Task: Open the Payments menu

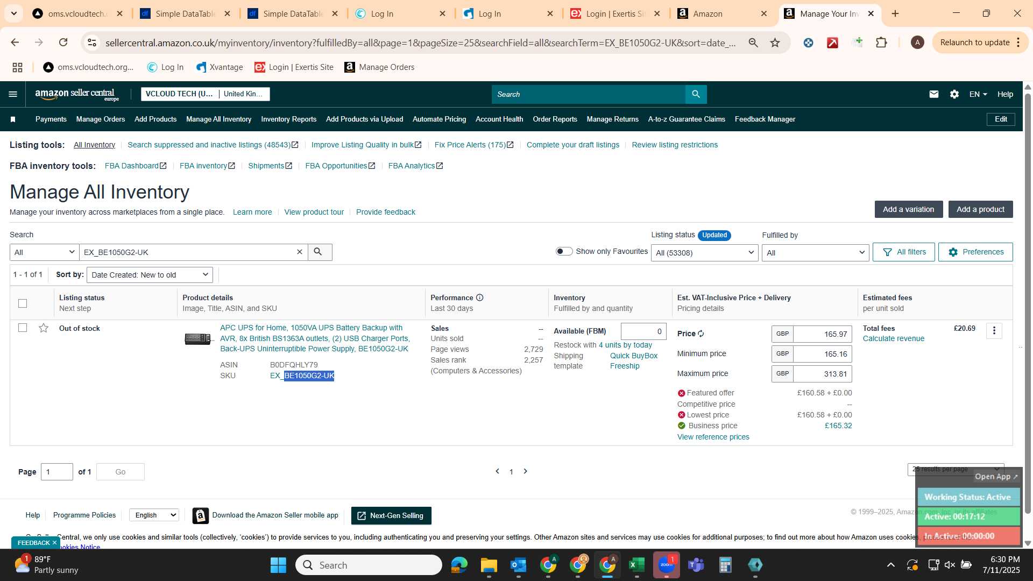Action: [51, 119]
